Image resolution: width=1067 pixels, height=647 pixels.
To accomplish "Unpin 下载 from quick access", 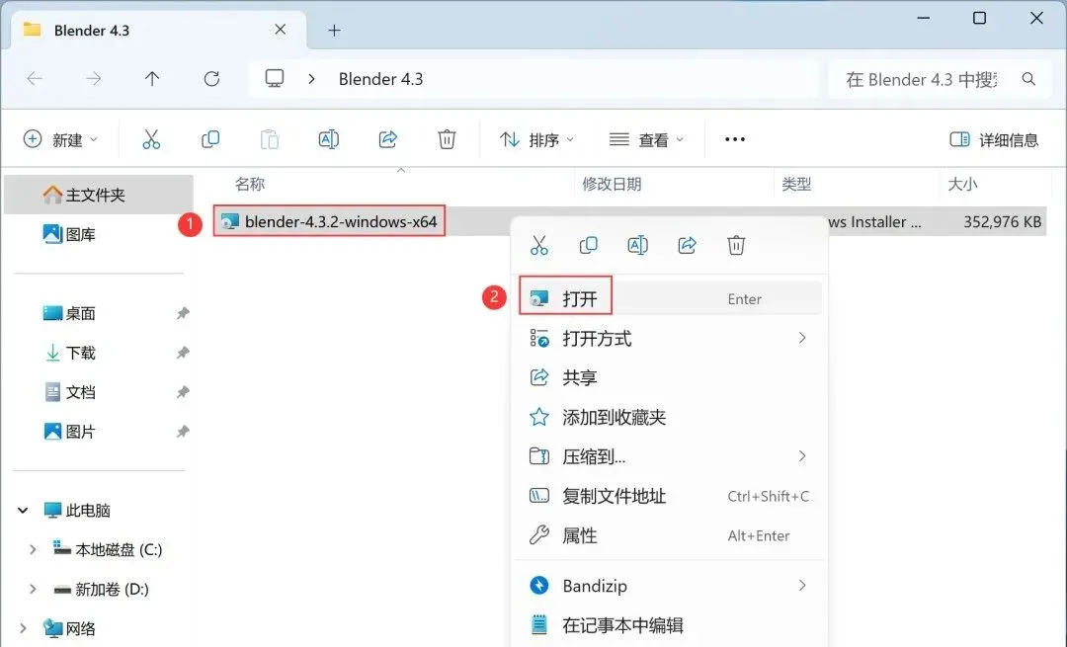I will [183, 353].
